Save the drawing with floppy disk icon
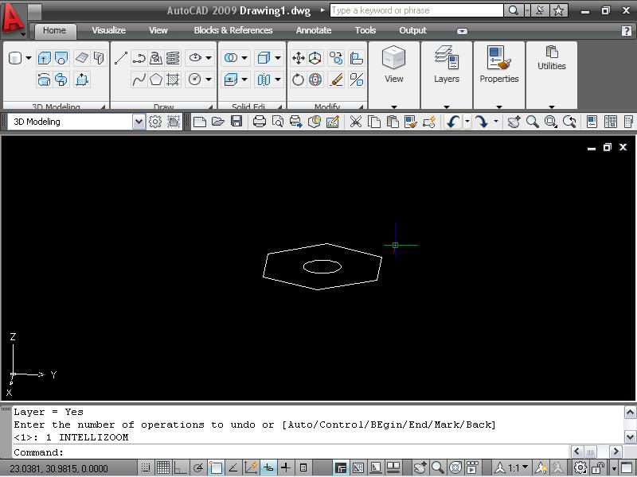 pos(236,122)
